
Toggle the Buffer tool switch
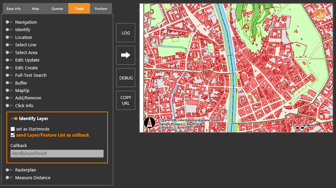click(9, 83)
